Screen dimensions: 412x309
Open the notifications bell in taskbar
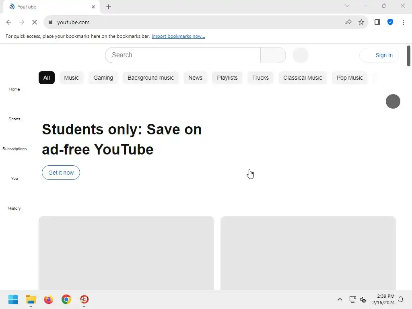(401, 299)
